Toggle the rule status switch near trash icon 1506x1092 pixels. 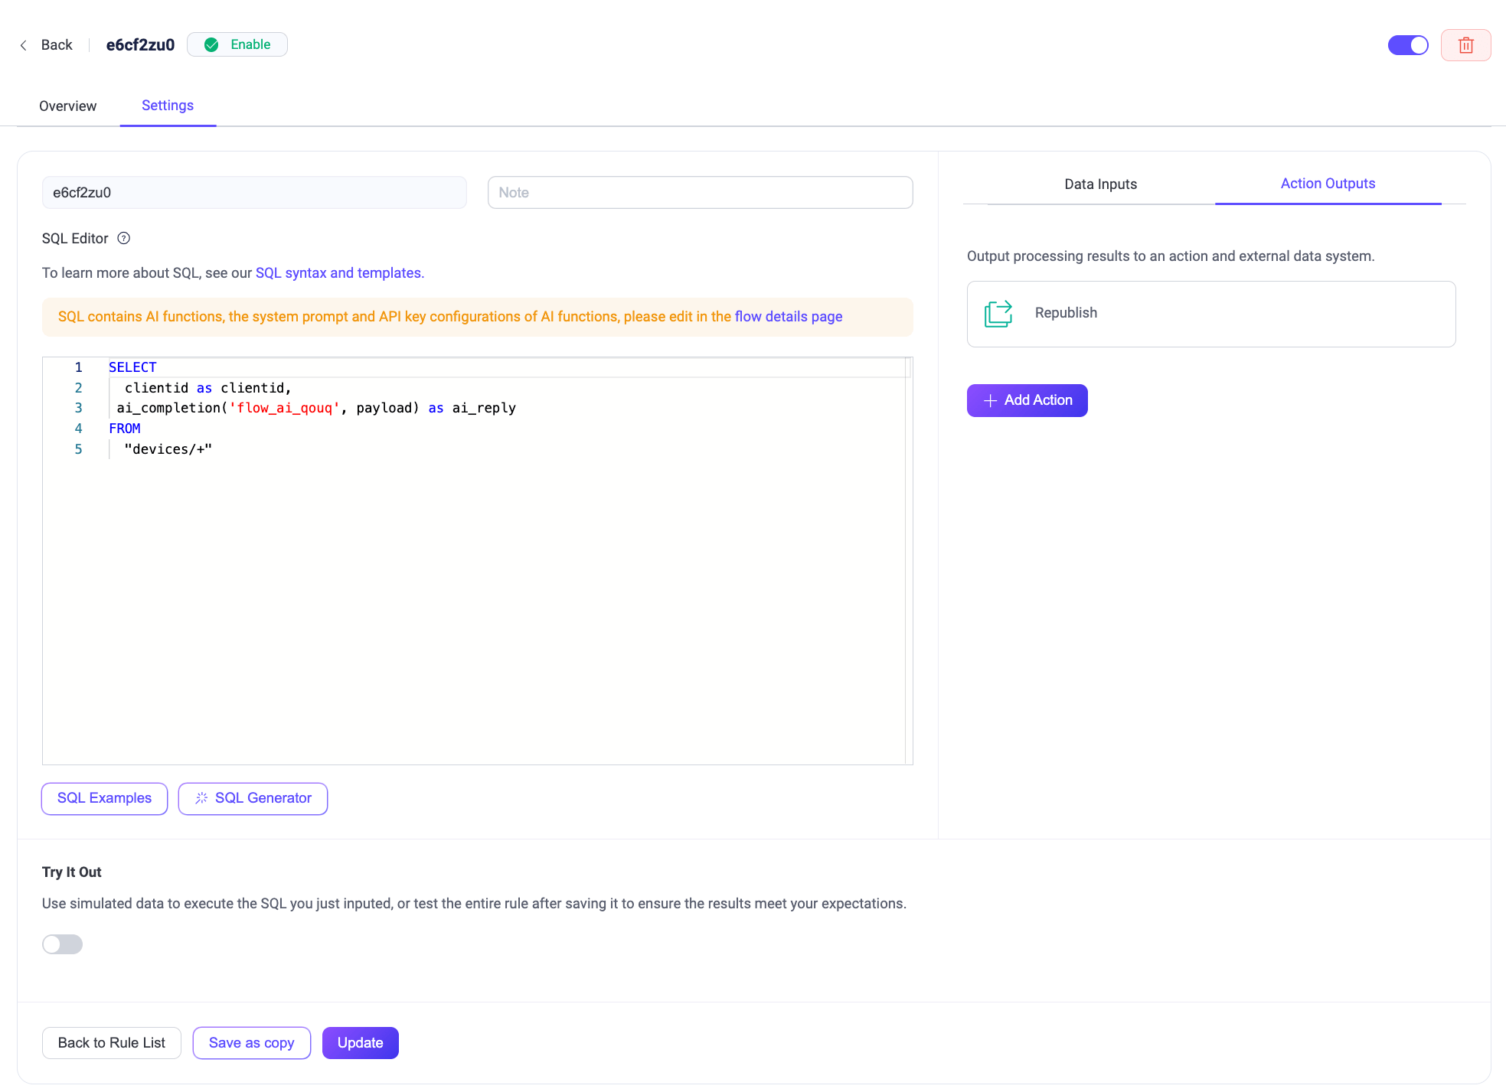pyautogui.click(x=1408, y=45)
